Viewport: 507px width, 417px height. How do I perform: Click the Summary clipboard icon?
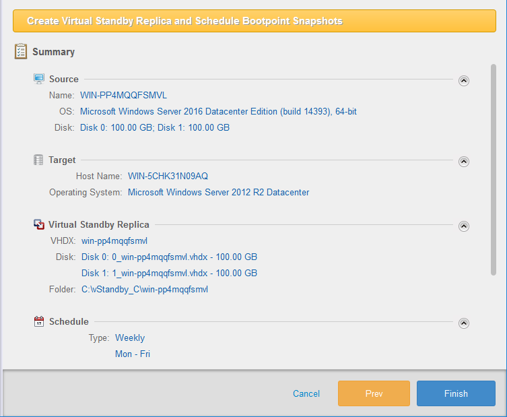coord(21,51)
